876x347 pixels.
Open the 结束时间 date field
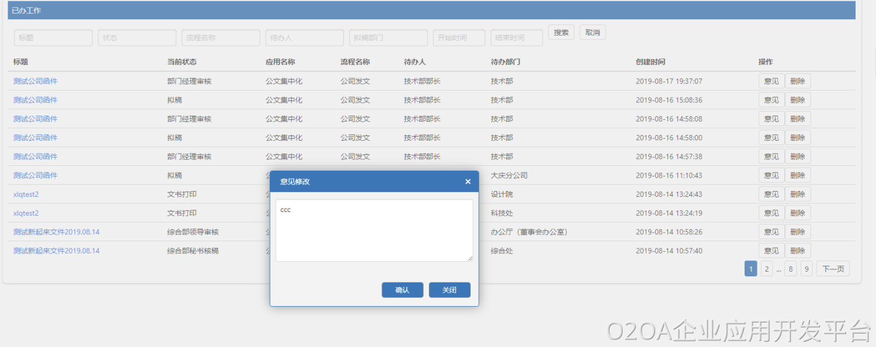point(516,38)
